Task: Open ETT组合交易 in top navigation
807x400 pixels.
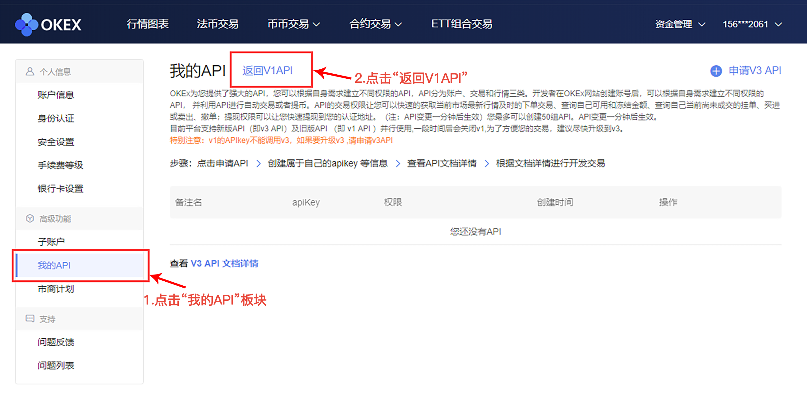Action: pos(462,24)
